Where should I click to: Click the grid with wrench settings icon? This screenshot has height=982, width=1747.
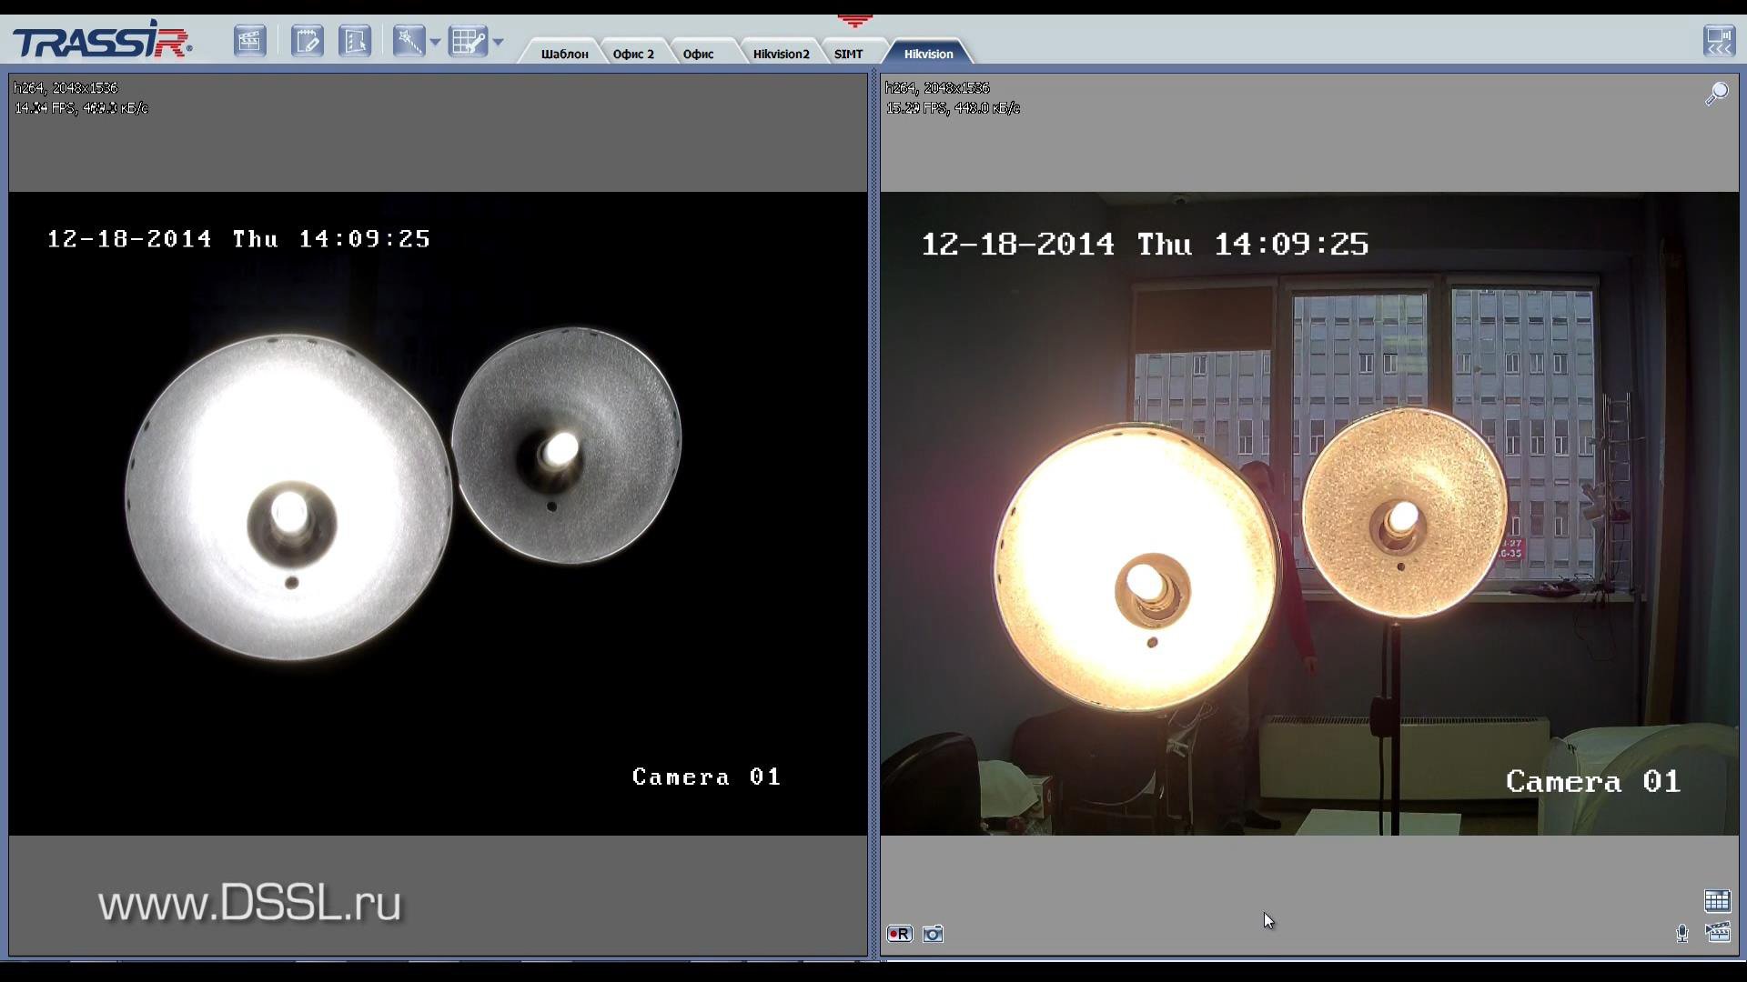pyautogui.click(x=469, y=41)
